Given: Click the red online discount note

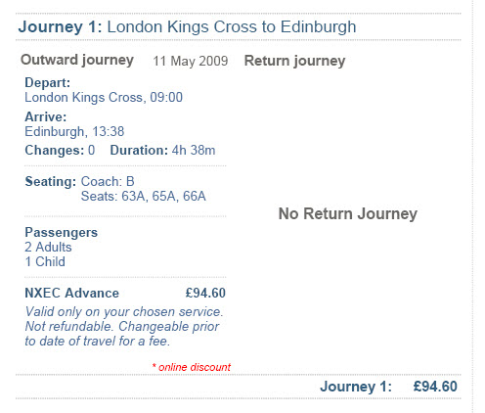Looking at the screenshot, I should coord(192,367).
